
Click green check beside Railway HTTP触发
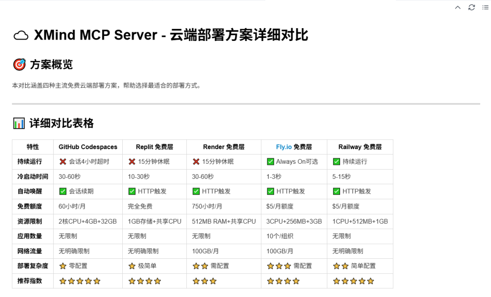336,191
